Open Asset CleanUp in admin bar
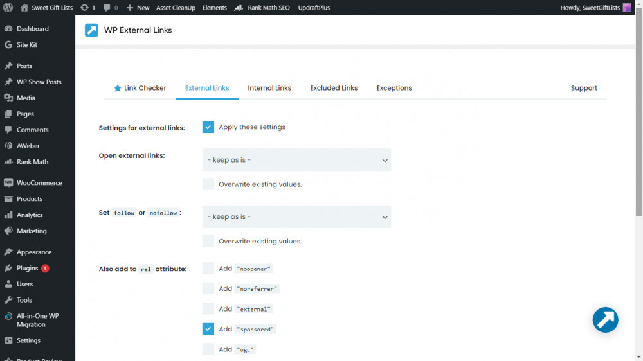 [176, 7]
